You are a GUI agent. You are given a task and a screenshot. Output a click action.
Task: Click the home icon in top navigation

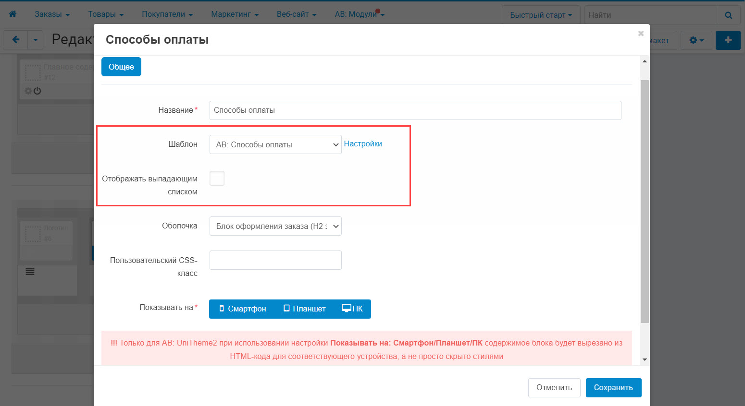pyautogui.click(x=12, y=14)
